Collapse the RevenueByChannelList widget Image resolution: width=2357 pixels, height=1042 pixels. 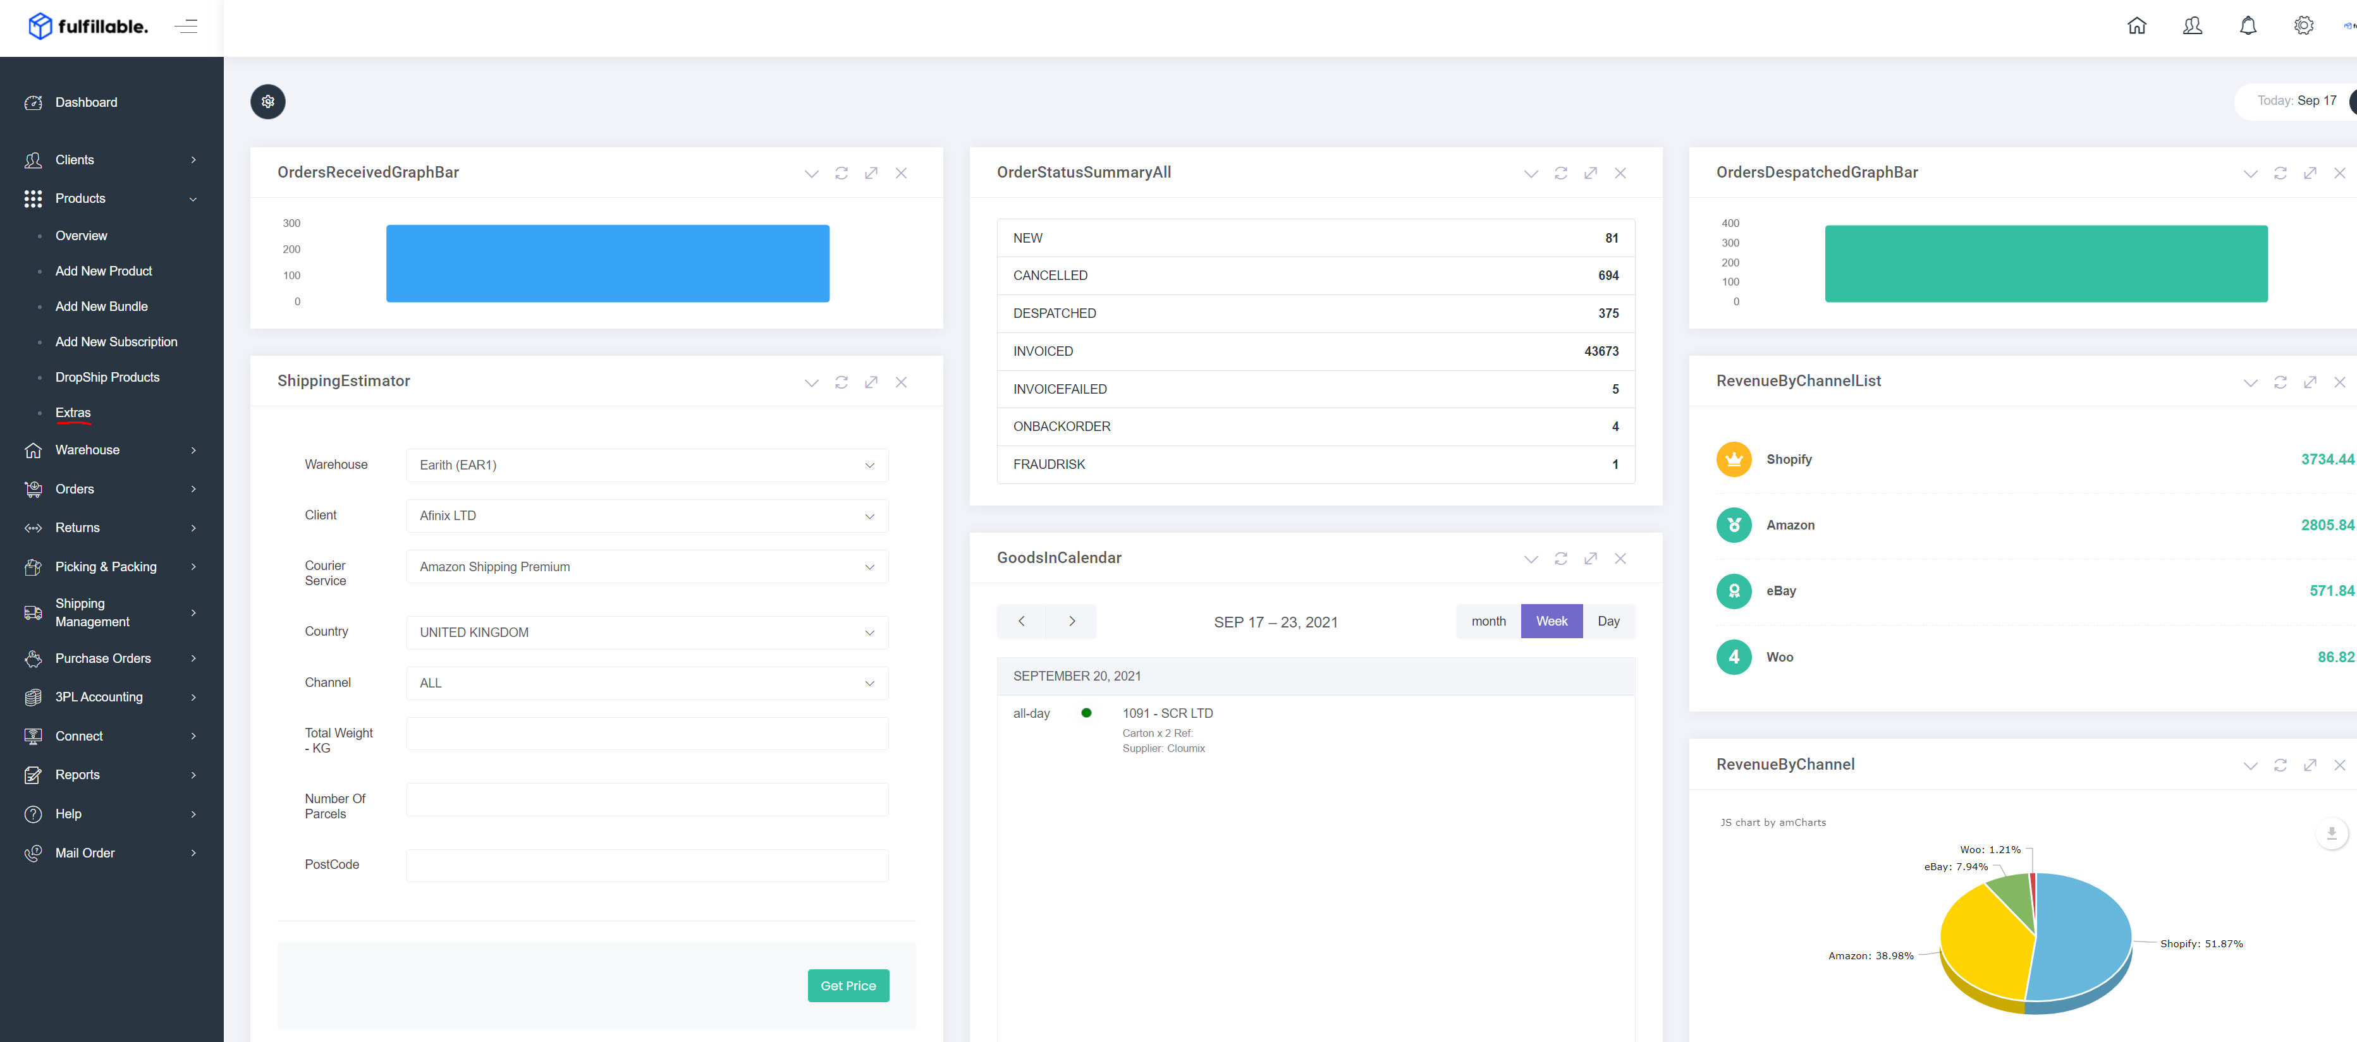click(2250, 382)
